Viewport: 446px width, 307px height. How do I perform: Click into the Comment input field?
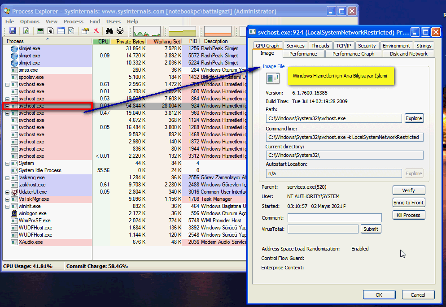[335, 218]
